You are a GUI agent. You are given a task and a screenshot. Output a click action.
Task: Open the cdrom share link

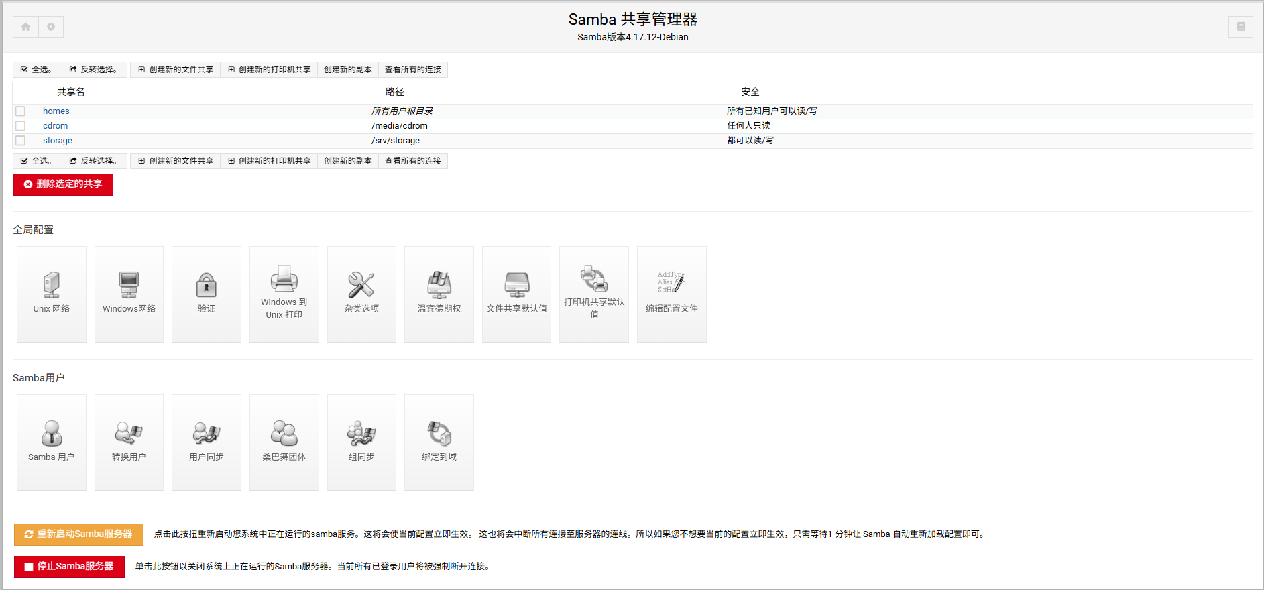pyautogui.click(x=56, y=126)
